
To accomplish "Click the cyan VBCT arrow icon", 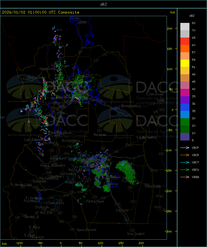I will pos(185,162).
